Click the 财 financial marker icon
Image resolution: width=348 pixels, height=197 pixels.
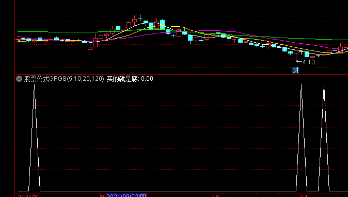pos(295,70)
